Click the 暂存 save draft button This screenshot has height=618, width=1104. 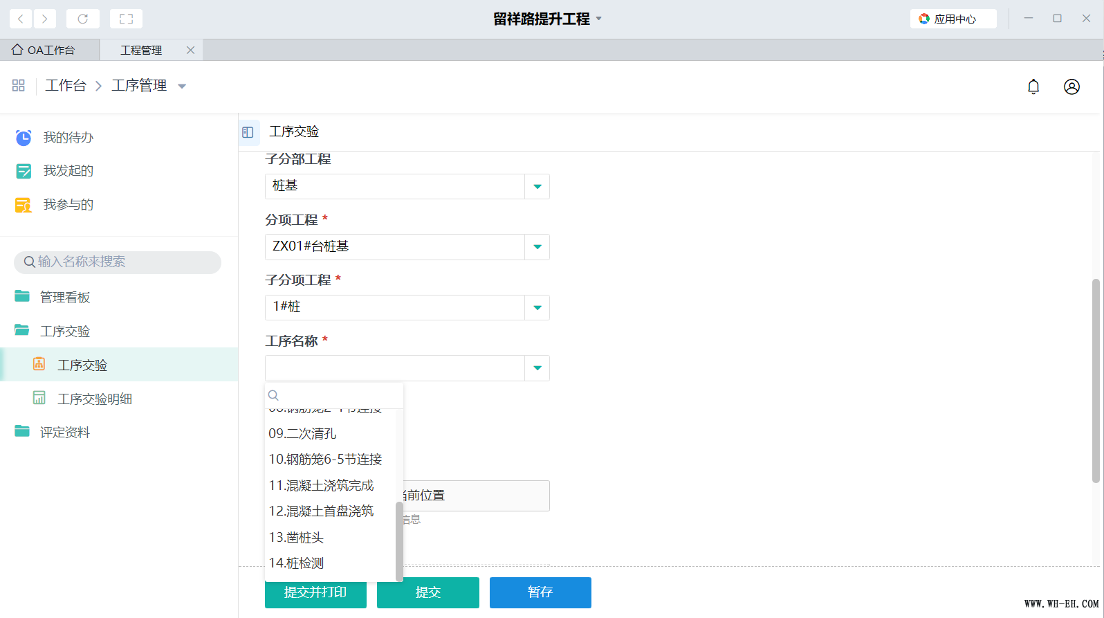[540, 592]
